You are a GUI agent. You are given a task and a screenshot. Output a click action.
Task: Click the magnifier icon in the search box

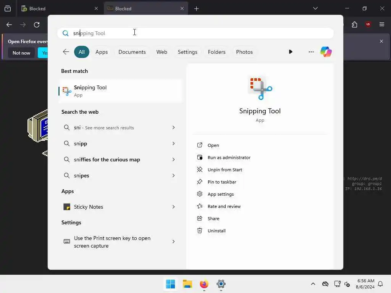[x=66, y=33]
